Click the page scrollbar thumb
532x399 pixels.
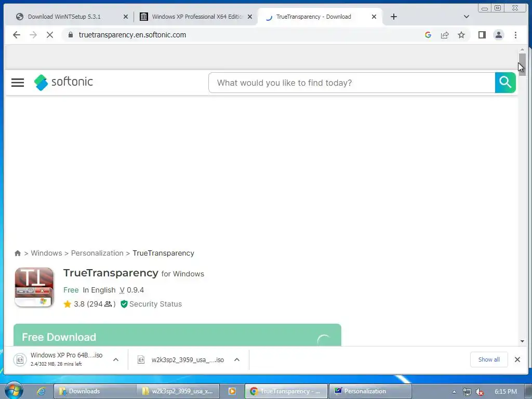click(522, 64)
